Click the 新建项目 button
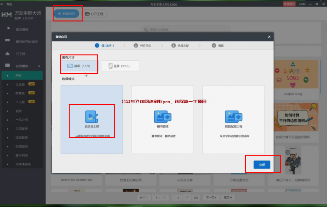The width and height of the screenshot is (327, 207). (66, 14)
